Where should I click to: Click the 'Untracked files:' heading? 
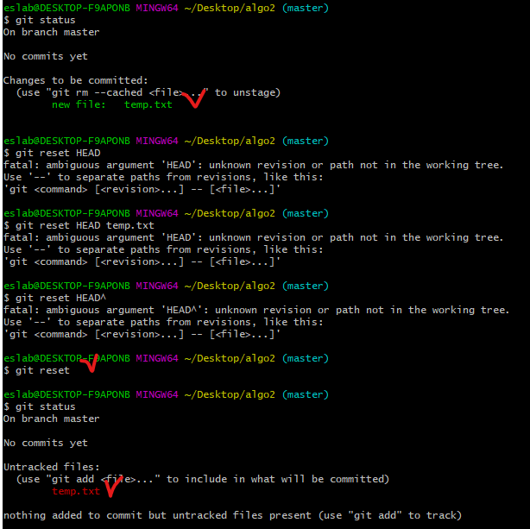pos(52,467)
